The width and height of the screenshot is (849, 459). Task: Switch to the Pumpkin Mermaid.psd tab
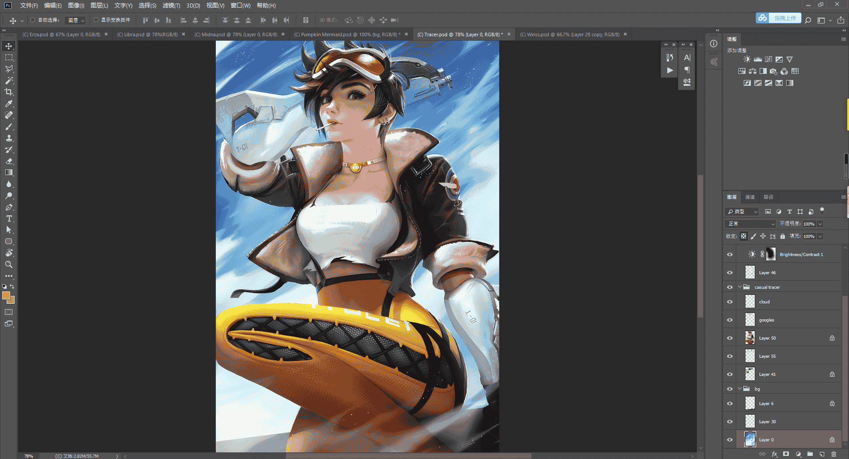[347, 34]
